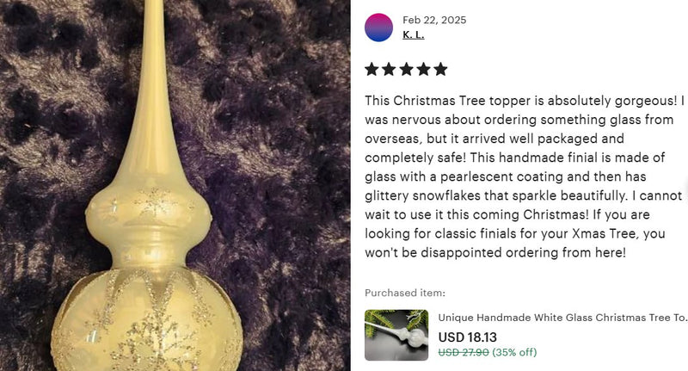Click the USD 18.13 sale price
This screenshot has height=371, width=688.
pos(467,337)
